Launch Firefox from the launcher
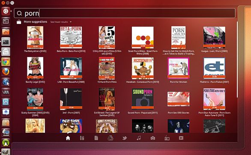The height and width of the screenshot is (155, 251). [x=6, y=72]
